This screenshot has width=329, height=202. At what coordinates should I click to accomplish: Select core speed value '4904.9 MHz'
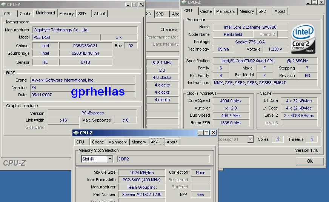click(x=231, y=101)
